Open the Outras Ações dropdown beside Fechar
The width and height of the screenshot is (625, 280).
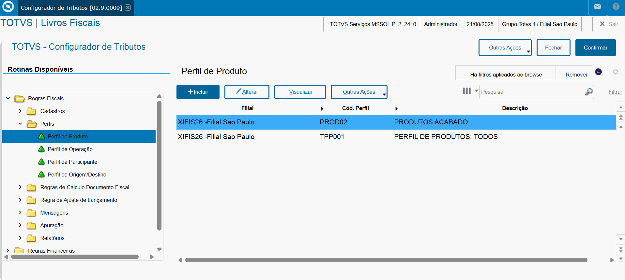click(x=505, y=48)
